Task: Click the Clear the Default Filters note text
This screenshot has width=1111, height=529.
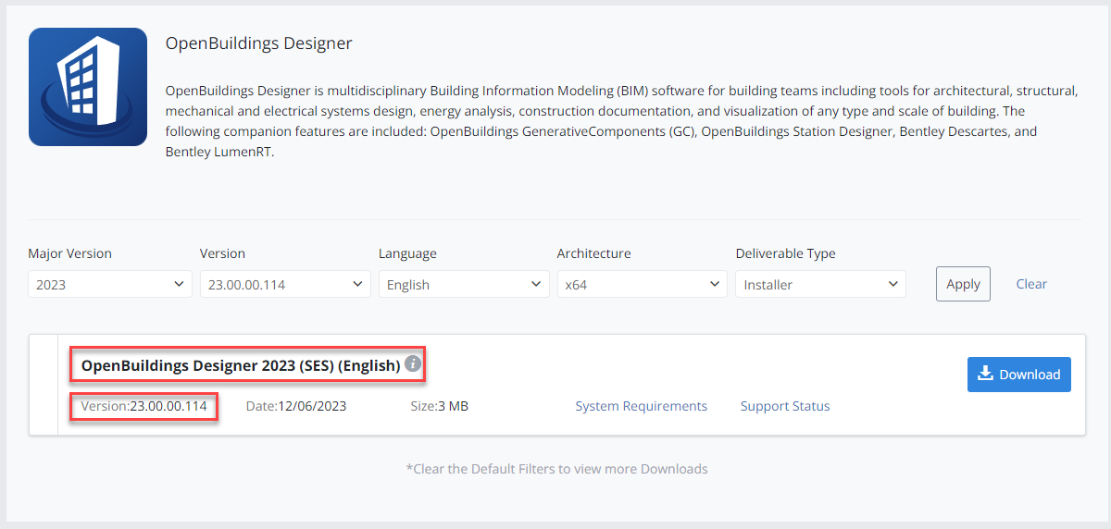Action: tap(556, 469)
